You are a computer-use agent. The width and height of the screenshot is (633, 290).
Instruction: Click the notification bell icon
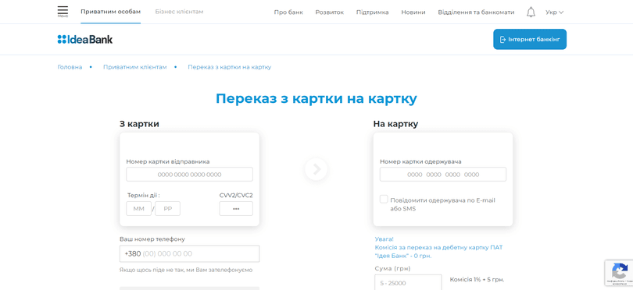[x=531, y=12]
